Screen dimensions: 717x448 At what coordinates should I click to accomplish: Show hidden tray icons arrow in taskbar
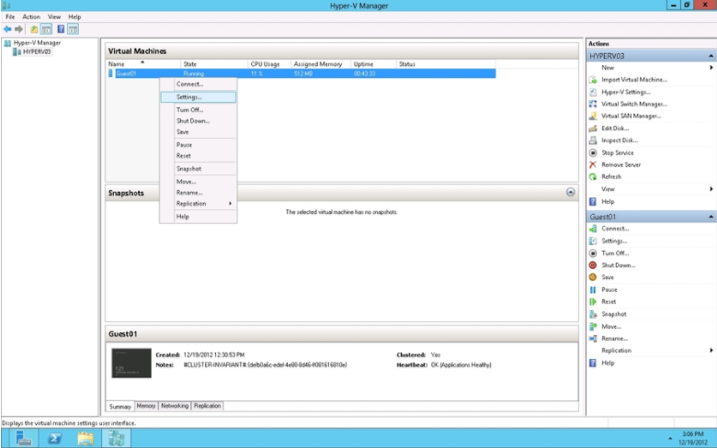pyautogui.click(x=670, y=439)
